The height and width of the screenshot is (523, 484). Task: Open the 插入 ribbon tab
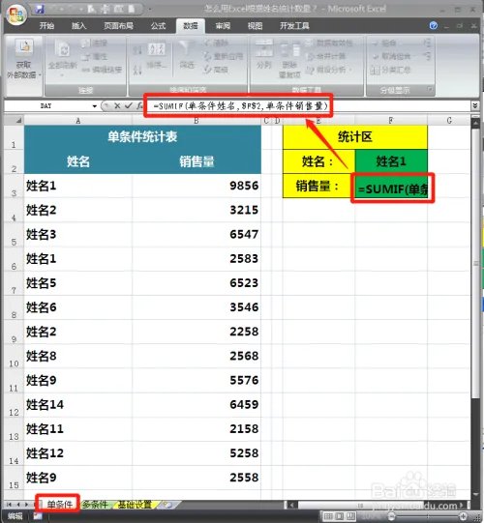[x=78, y=26]
